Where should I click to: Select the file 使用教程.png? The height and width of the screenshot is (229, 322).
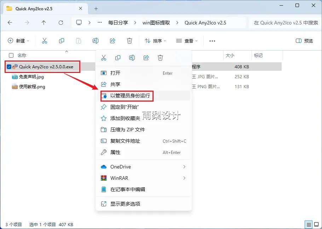(x=32, y=87)
